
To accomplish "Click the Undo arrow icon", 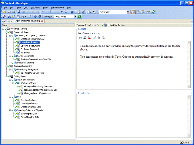I will pyautogui.click(x=43, y=12).
